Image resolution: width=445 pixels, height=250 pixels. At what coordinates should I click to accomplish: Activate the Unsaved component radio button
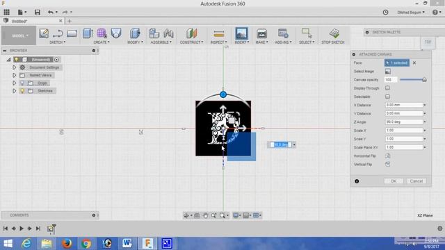56,60
